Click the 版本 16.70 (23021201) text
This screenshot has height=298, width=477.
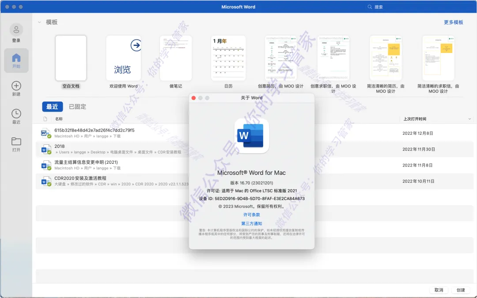pyautogui.click(x=252, y=183)
